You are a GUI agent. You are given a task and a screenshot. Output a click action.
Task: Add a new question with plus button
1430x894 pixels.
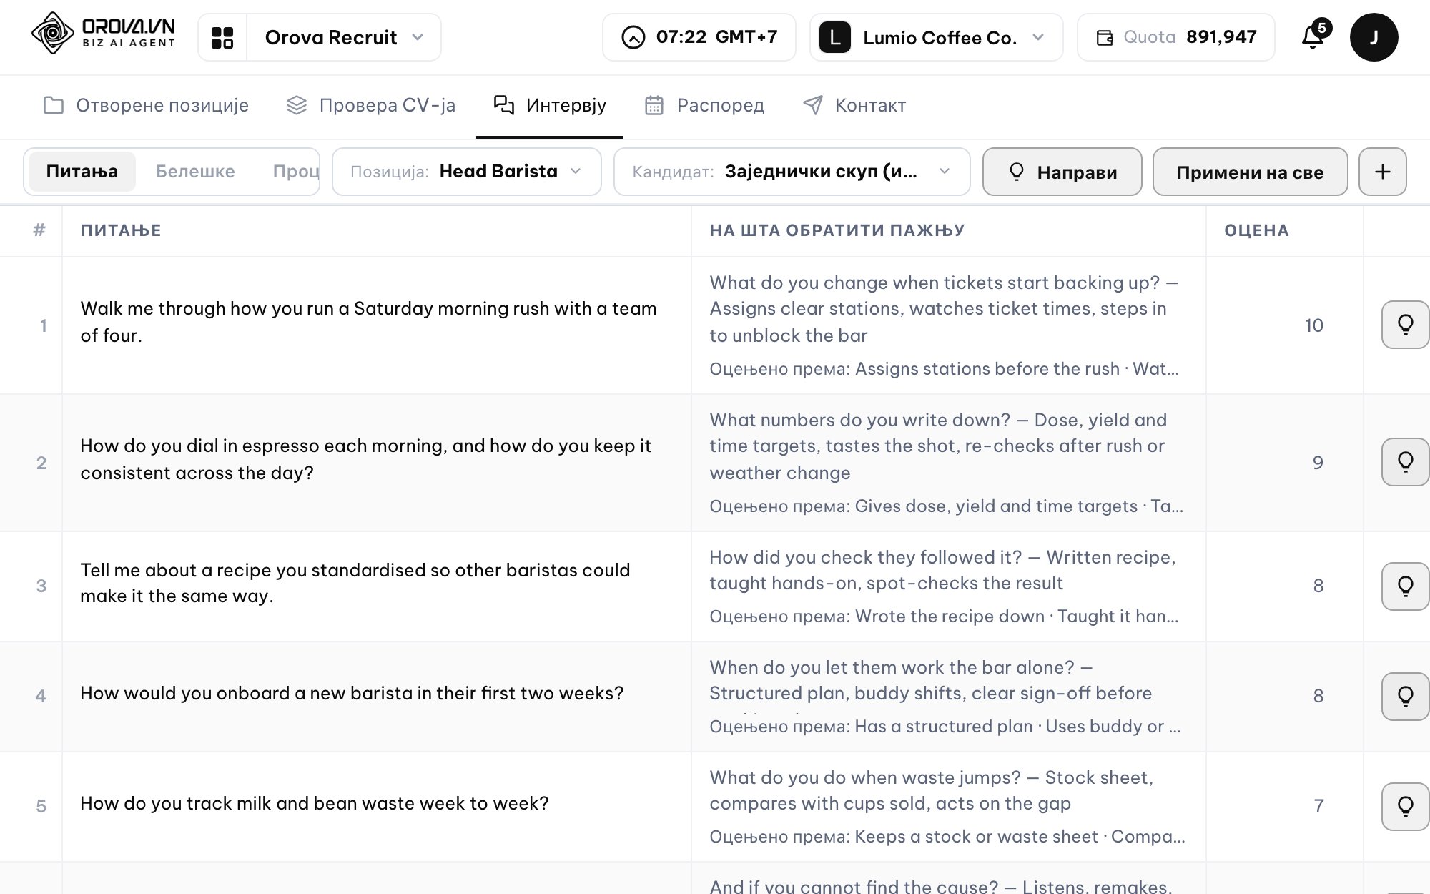1382,172
